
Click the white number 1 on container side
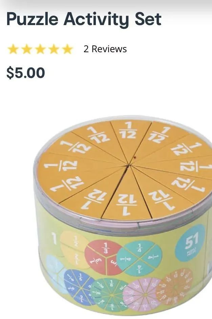coord(54,238)
